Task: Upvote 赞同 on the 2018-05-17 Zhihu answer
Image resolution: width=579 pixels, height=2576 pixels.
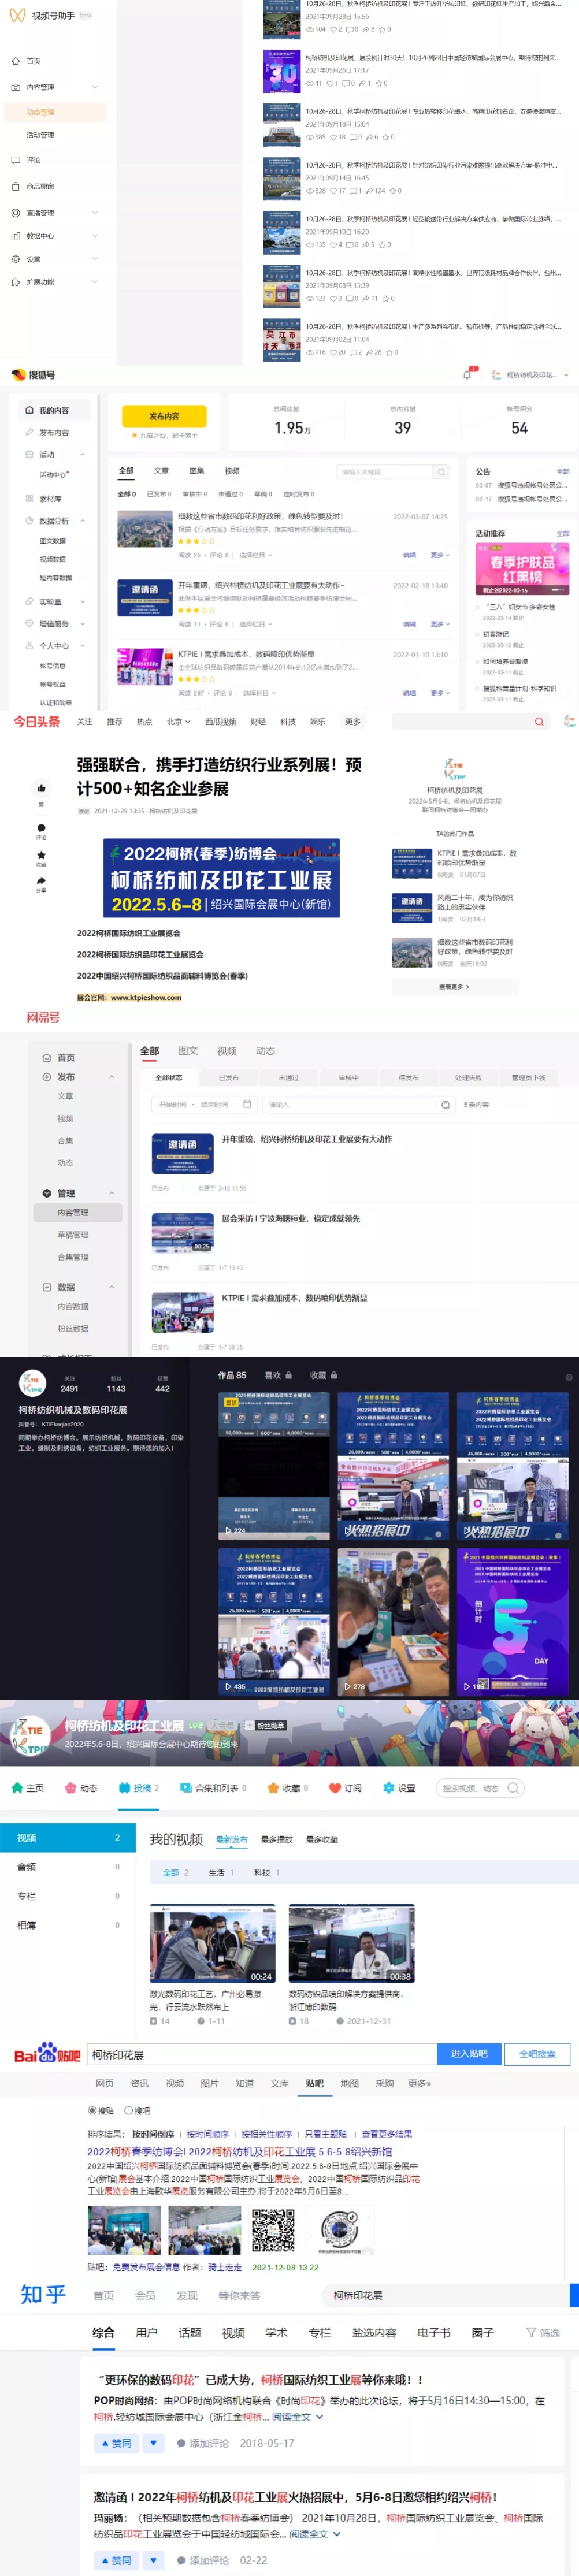Action: click(116, 2443)
